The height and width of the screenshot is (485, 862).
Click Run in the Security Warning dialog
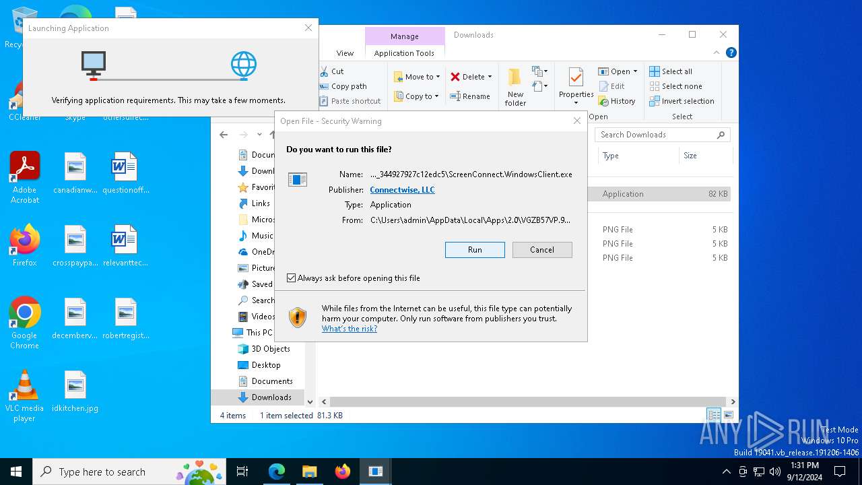click(475, 250)
